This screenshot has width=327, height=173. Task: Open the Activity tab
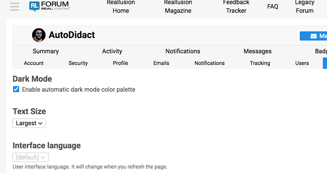point(112,51)
